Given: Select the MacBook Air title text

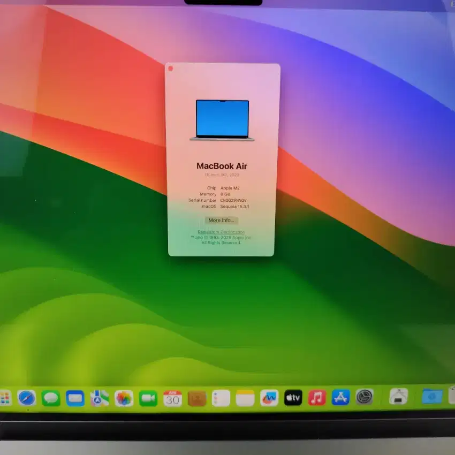Looking at the screenshot, I should point(222,166).
